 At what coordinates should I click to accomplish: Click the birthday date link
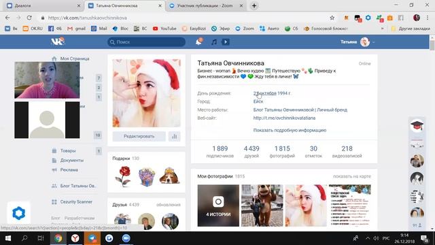point(264,93)
